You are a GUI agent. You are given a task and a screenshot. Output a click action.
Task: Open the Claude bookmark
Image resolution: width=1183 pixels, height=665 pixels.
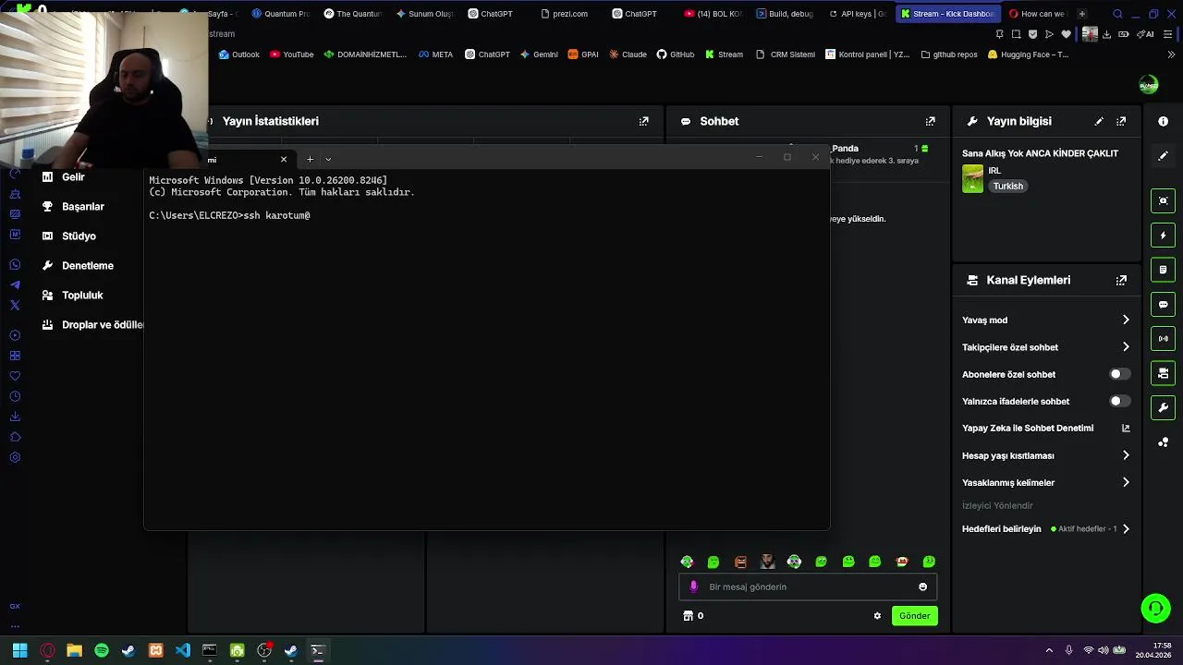coord(628,54)
